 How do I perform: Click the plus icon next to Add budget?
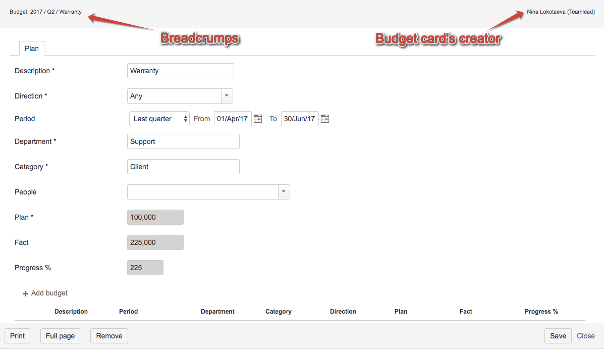click(x=25, y=293)
